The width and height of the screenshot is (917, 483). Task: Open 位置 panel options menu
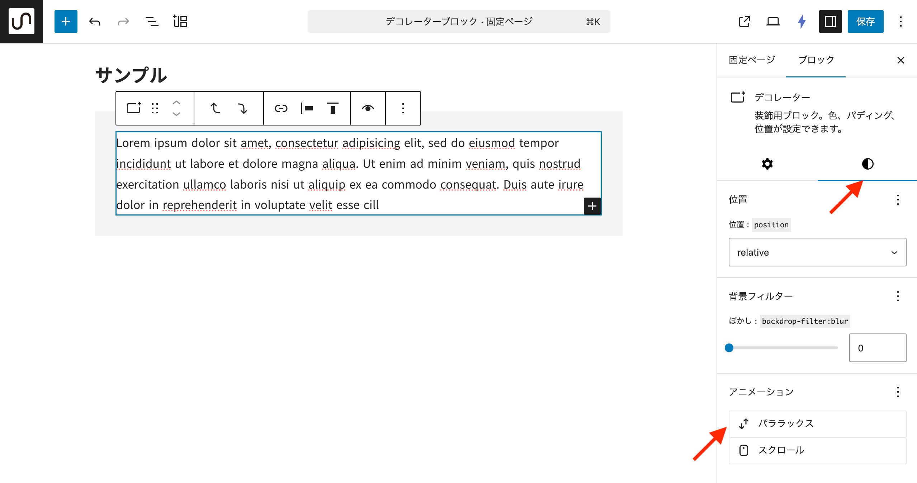point(898,199)
